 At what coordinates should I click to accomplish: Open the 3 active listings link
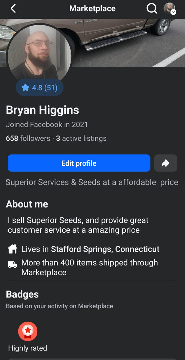(81, 139)
